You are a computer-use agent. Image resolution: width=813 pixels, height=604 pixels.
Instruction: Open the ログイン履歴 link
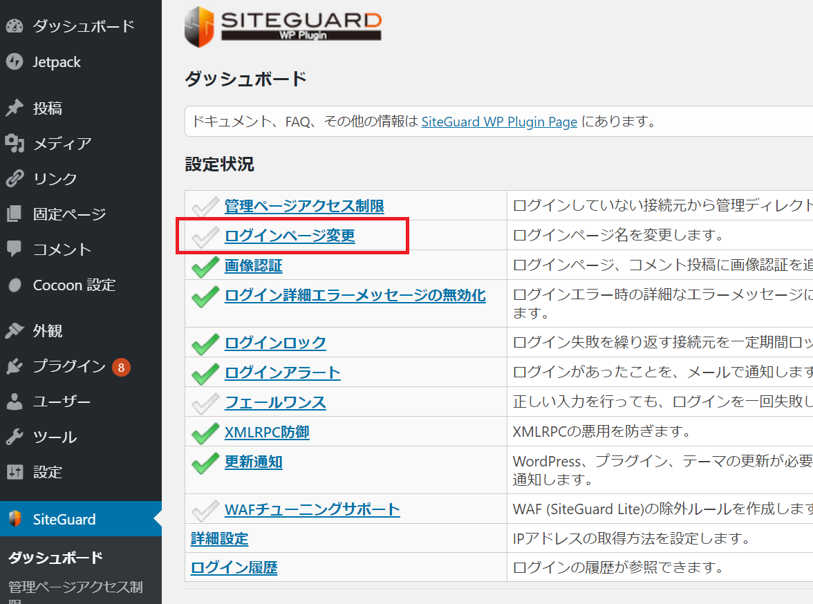[234, 567]
